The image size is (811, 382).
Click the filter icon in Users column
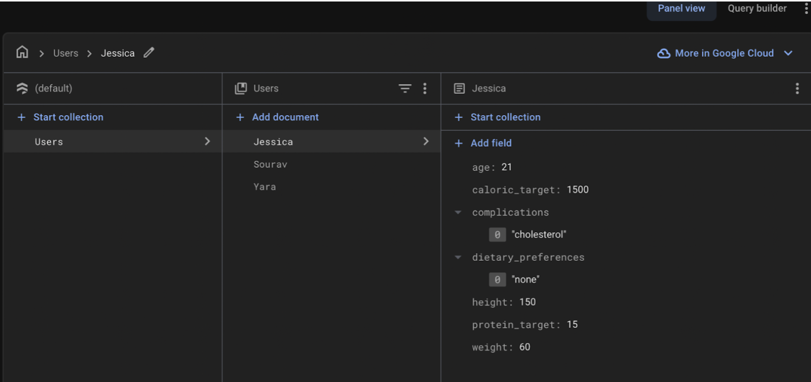404,88
